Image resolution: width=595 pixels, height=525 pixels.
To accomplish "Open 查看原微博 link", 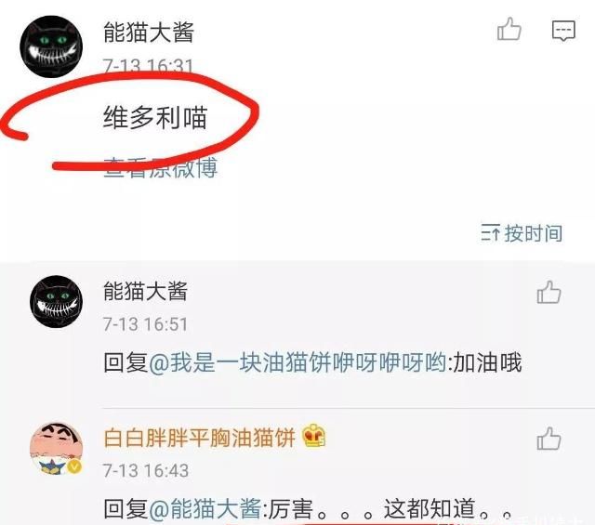I will 161,167.
